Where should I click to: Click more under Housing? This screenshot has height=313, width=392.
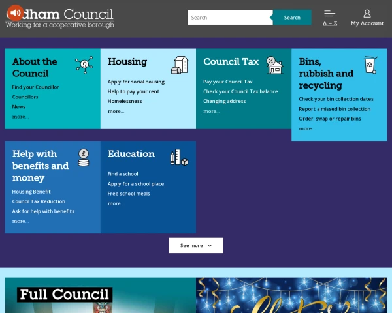coord(116,112)
